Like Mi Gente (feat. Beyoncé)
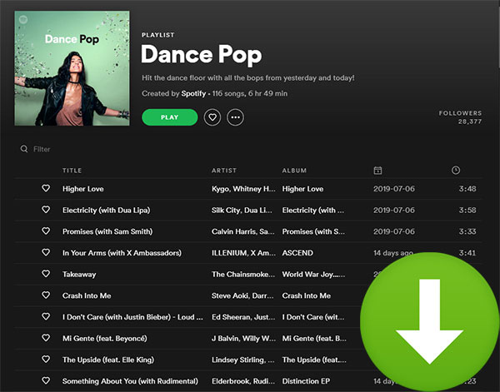 coord(46,338)
